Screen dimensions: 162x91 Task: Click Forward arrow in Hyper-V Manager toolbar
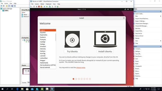click(x=4, y=6)
